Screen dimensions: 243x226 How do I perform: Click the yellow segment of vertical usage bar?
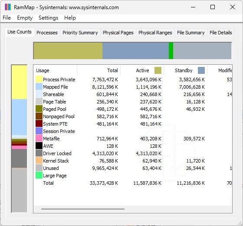(19, 82)
